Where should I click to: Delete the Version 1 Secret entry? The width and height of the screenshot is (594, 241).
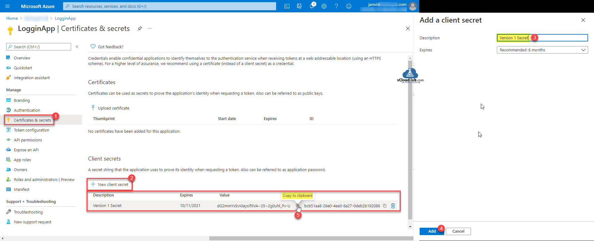(393, 206)
